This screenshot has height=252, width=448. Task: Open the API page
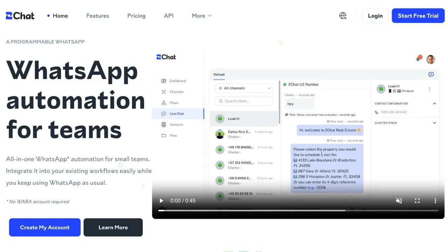(169, 16)
